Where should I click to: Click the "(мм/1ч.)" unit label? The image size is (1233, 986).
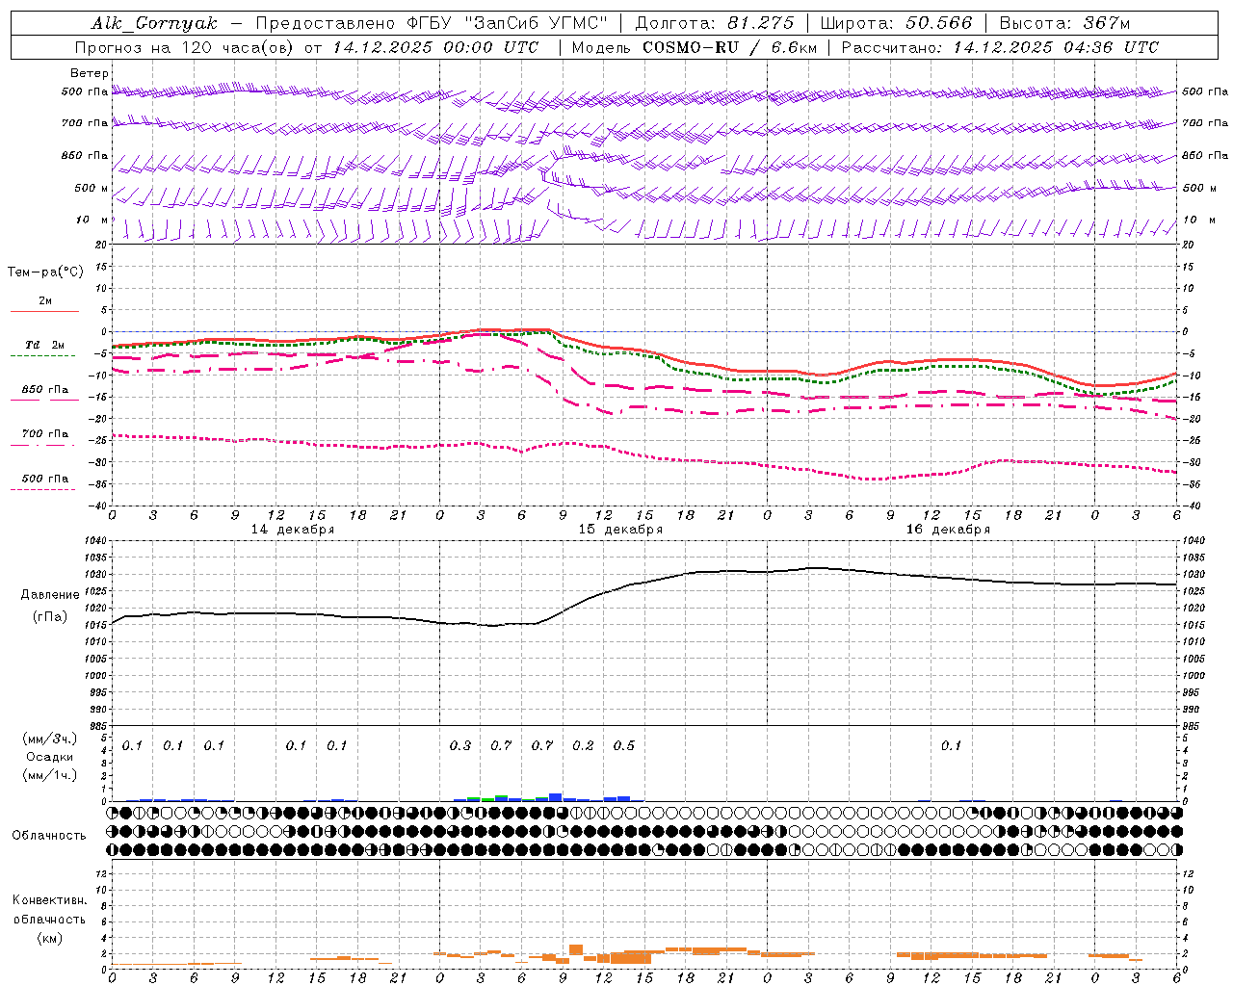[x=50, y=775]
